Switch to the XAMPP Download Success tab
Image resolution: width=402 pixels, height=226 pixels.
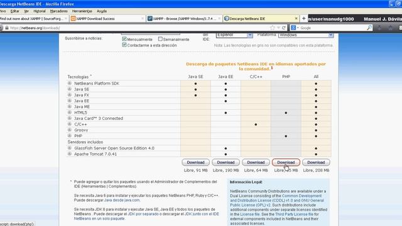pyautogui.click(x=107, y=19)
